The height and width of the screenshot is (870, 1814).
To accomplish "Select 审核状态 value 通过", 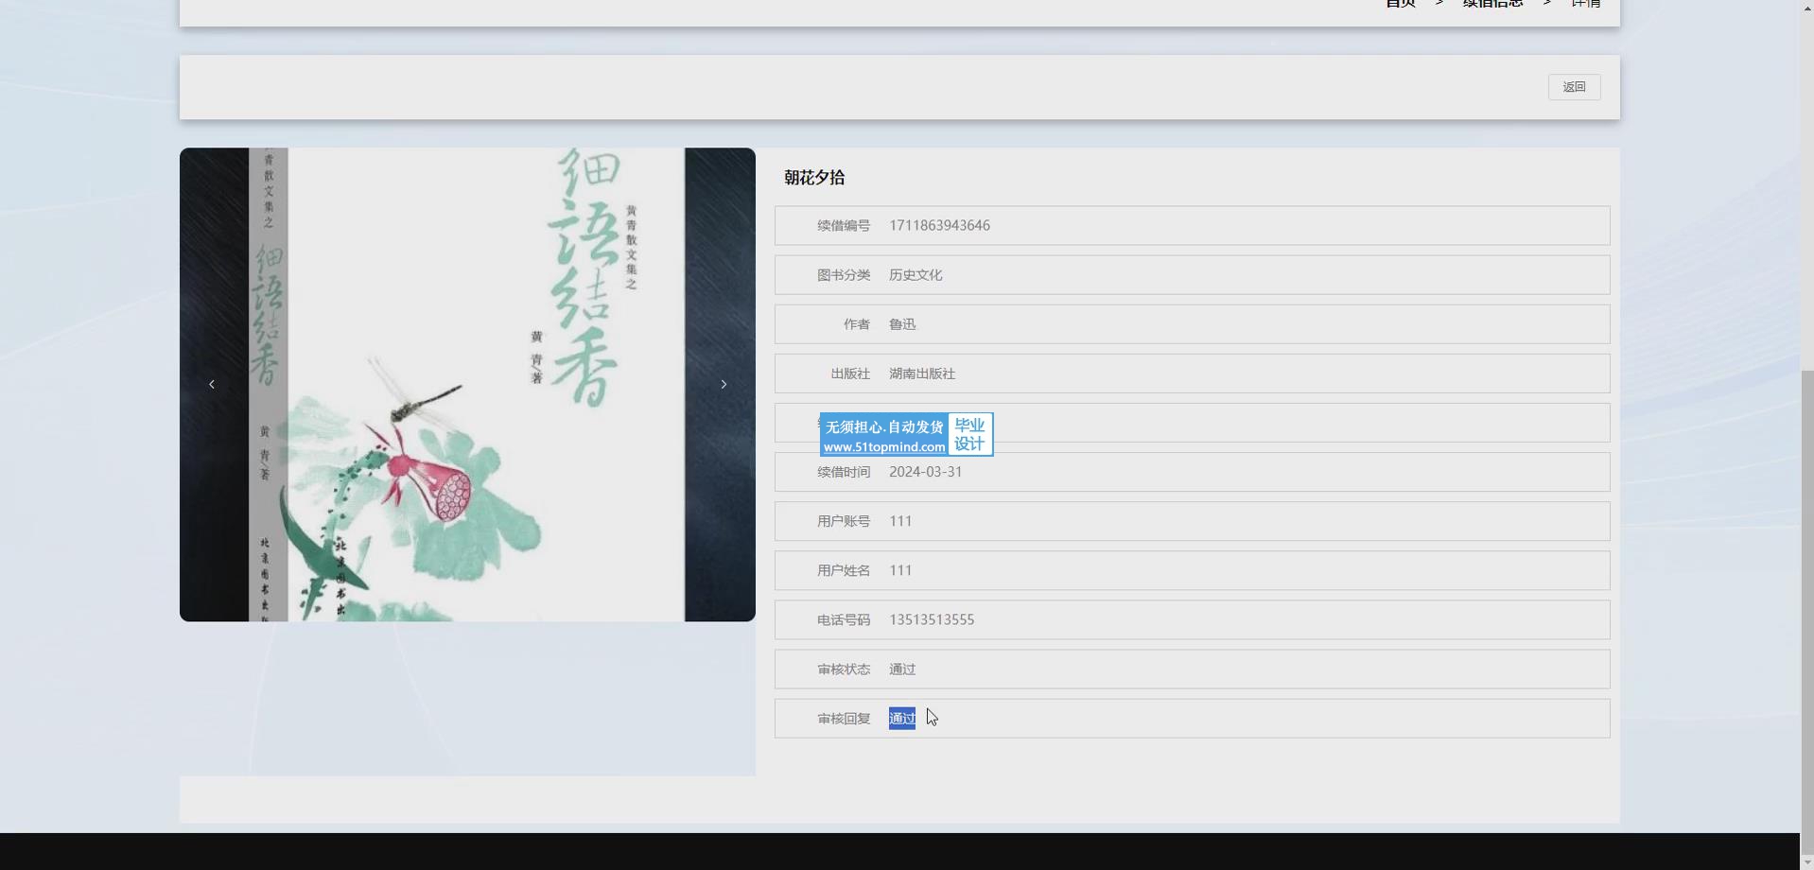I will point(902,670).
